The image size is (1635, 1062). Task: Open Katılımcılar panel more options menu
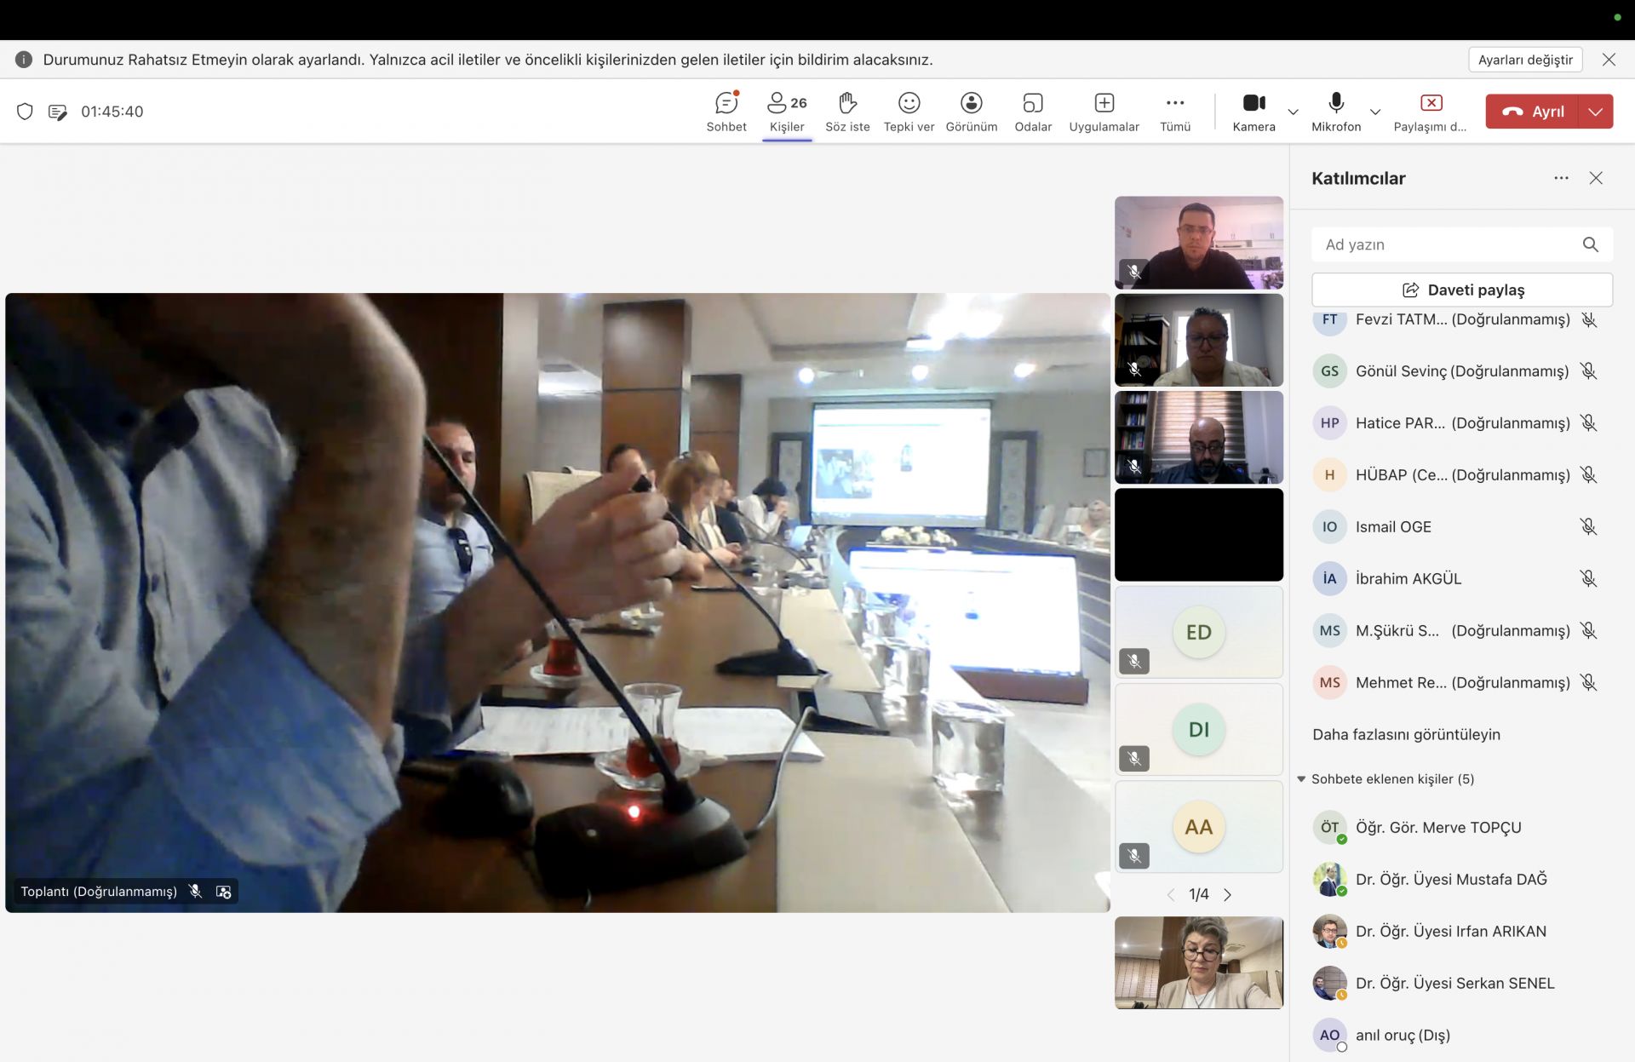coord(1560,178)
